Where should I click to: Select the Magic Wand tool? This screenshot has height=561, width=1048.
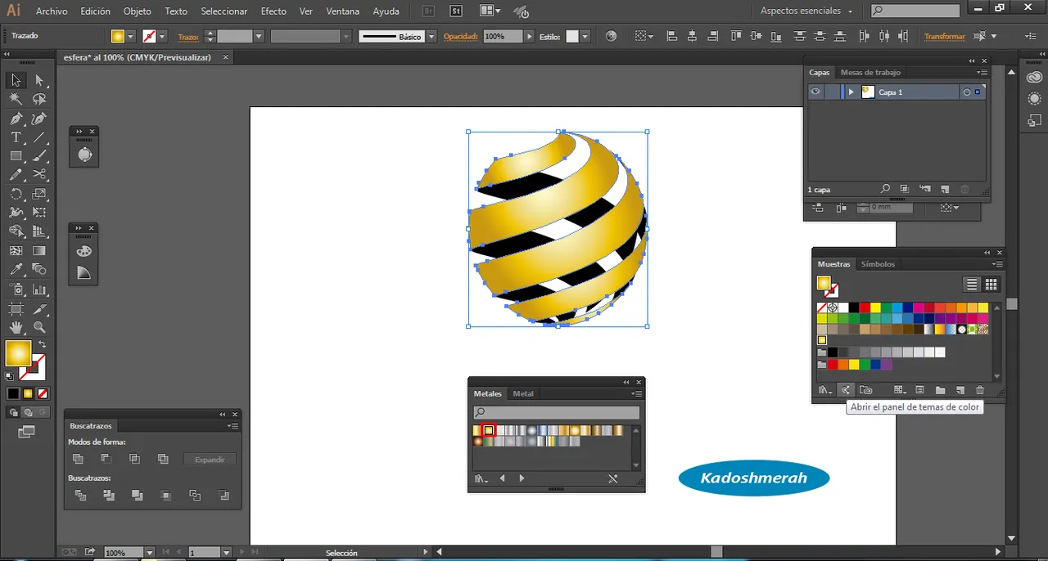[16, 99]
